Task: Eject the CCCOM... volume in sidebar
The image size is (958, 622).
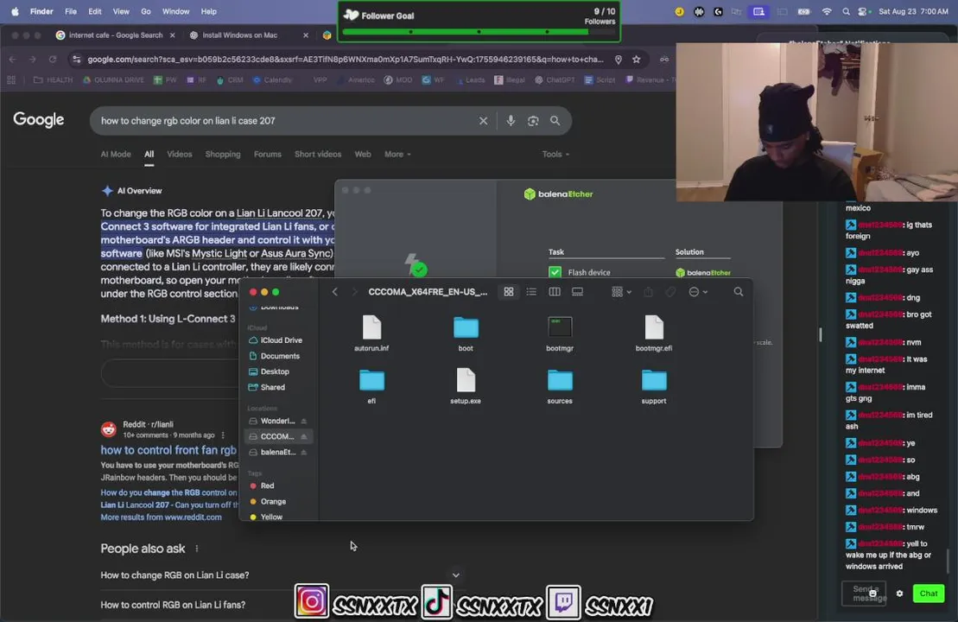Action: [304, 436]
